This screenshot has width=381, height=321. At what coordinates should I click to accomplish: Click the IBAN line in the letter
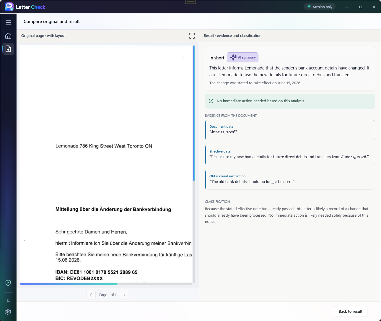(x=96, y=272)
